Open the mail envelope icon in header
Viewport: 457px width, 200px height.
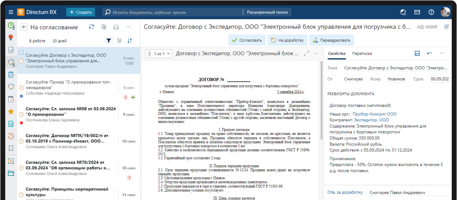pos(417,12)
